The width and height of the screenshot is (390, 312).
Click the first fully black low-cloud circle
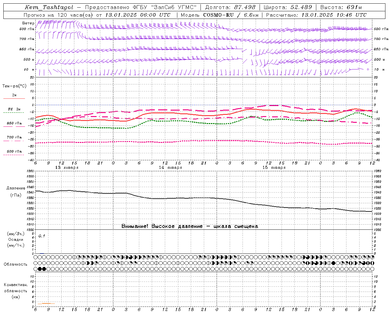(40, 269)
